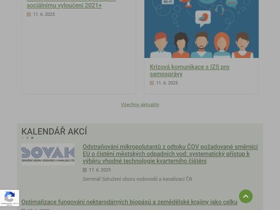The image size is (280, 210).
Task: Click the 11. 6. 2025 date under sociálnímu vyloučení
Action: pyautogui.click(x=44, y=14)
